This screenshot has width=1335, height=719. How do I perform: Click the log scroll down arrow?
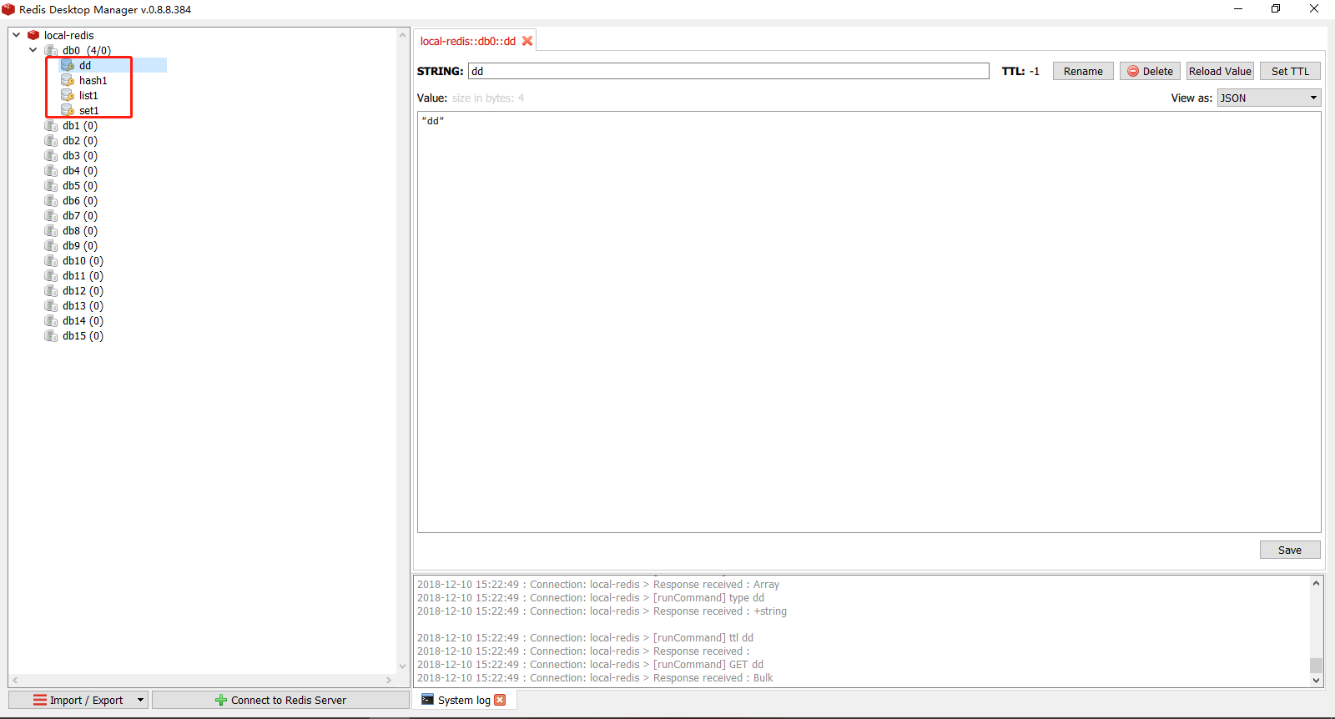[1316, 680]
